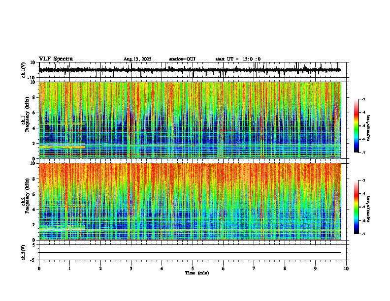Click the ch.2 'Frequency (kHz)' axis label
390x301 pixels.
[x=27, y=196]
